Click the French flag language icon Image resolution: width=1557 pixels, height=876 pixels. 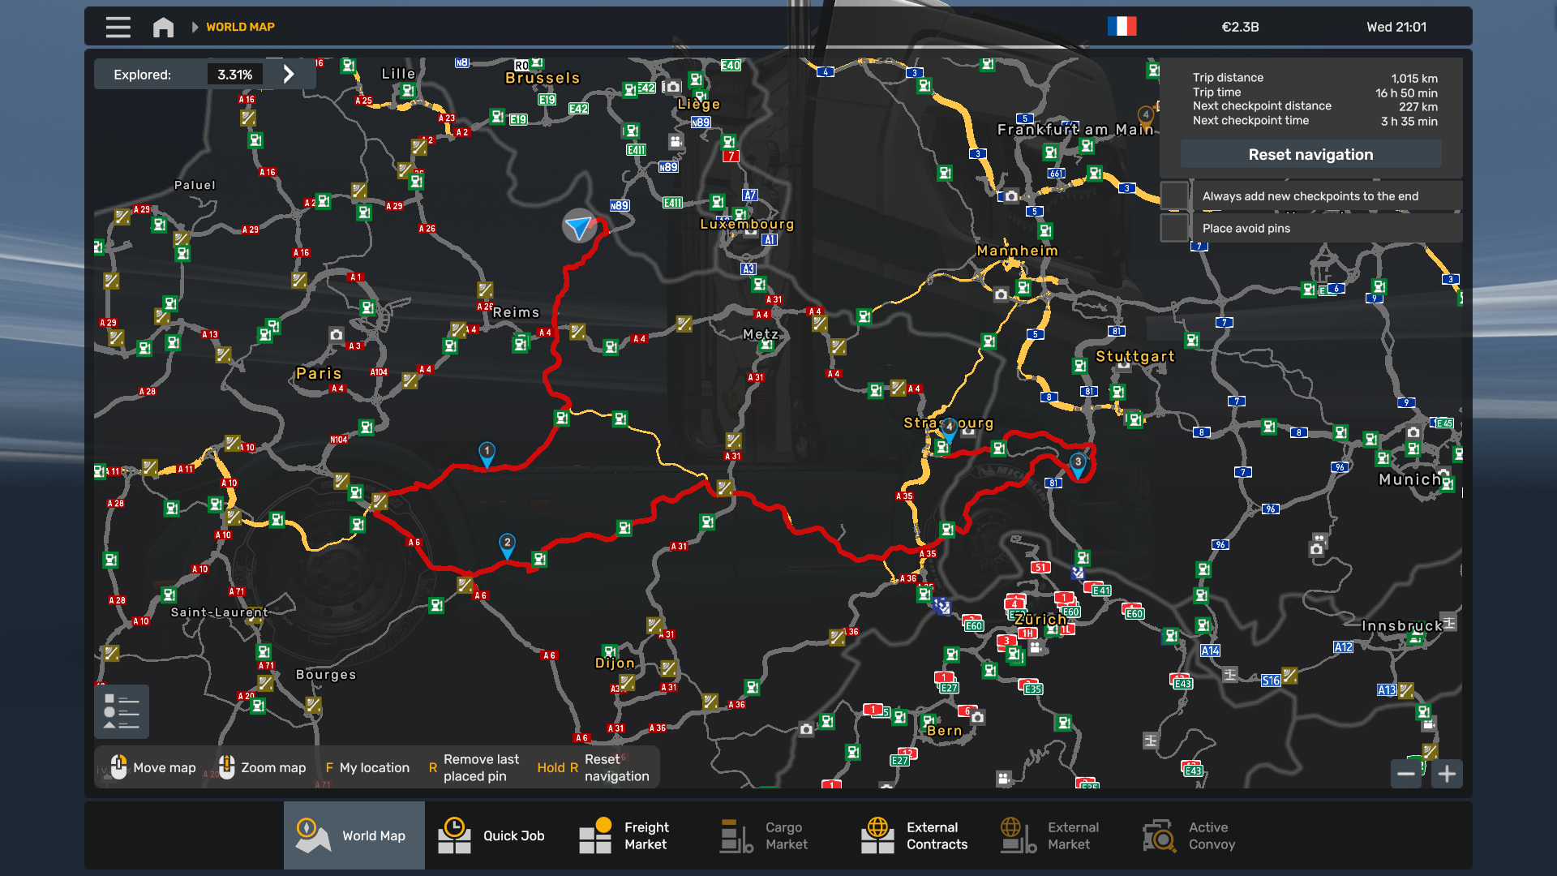pos(1122,27)
